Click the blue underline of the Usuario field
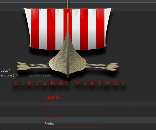This screenshot has width=156, height=130. click(73, 109)
